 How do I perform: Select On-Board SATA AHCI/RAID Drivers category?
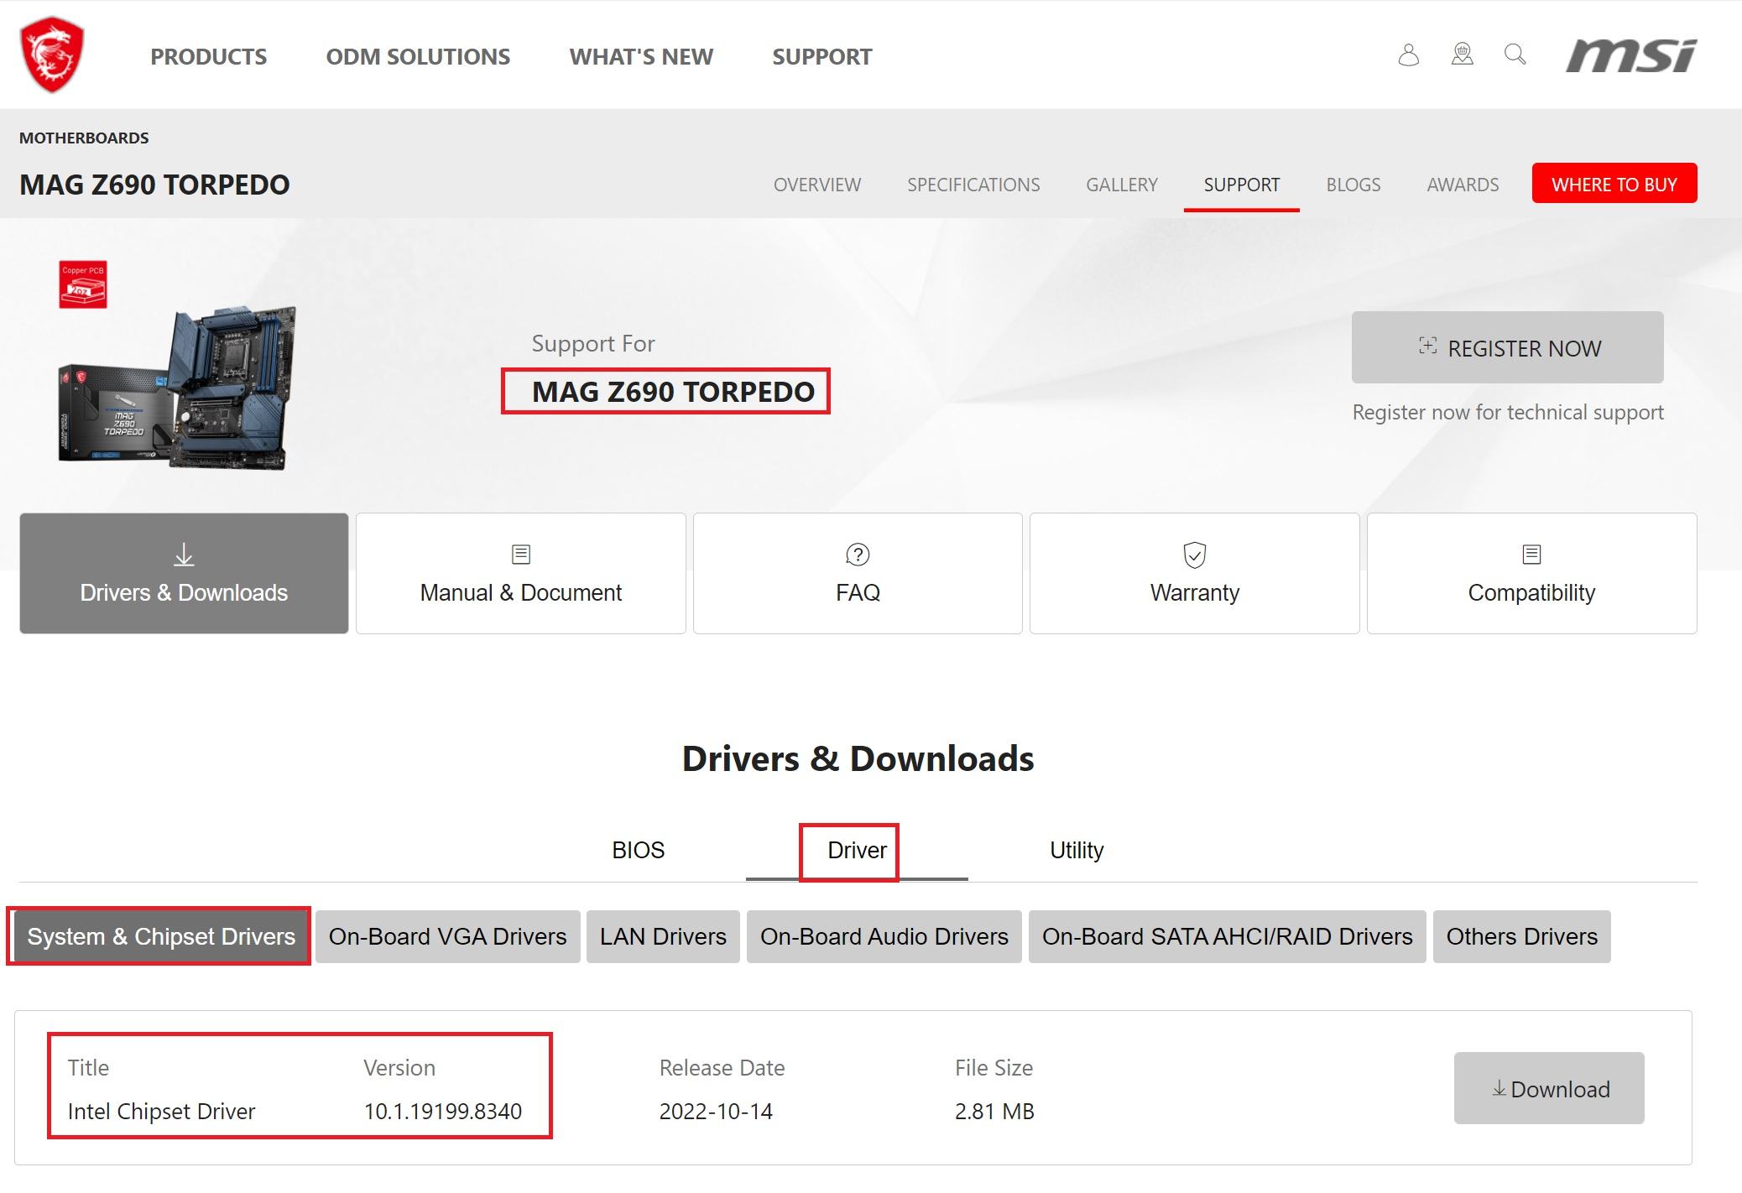click(1228, 936)
